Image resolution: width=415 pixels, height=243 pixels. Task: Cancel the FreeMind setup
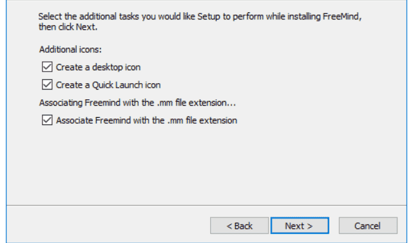368,226
